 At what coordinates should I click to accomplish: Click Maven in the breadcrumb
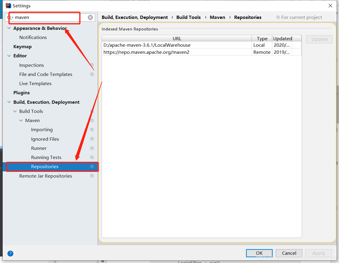click(217, 17)
